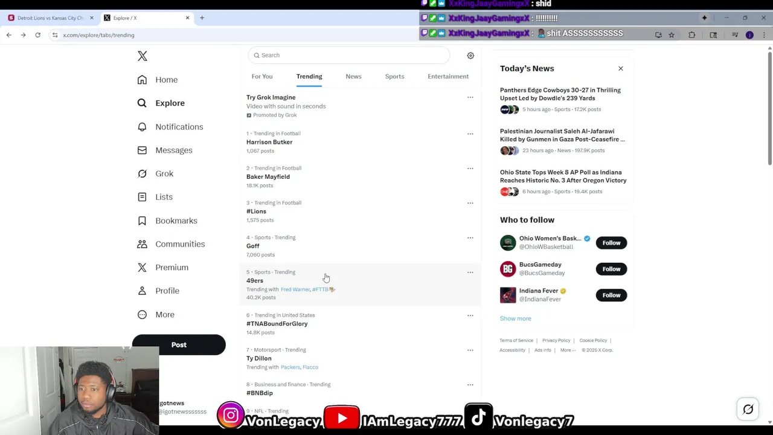The image size is (773, 435).
Task: Bookmark this page with the star icon
Action: [672, 35]
